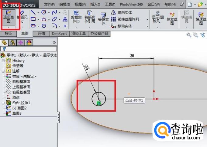Open dropdown next to 线性草图阵列
Viewport: 207px width, 147px height.
(147, 19)
